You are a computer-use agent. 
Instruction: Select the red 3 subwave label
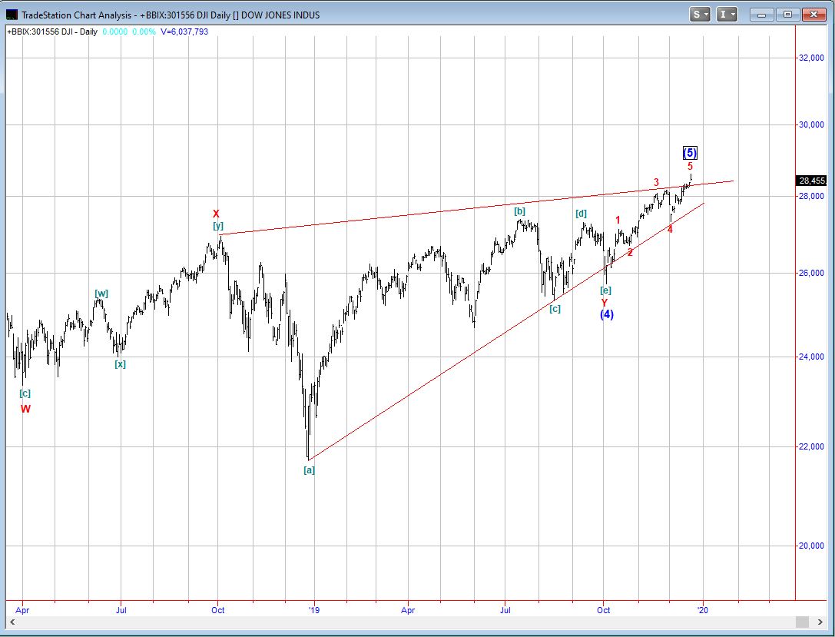tap(656, 182)
